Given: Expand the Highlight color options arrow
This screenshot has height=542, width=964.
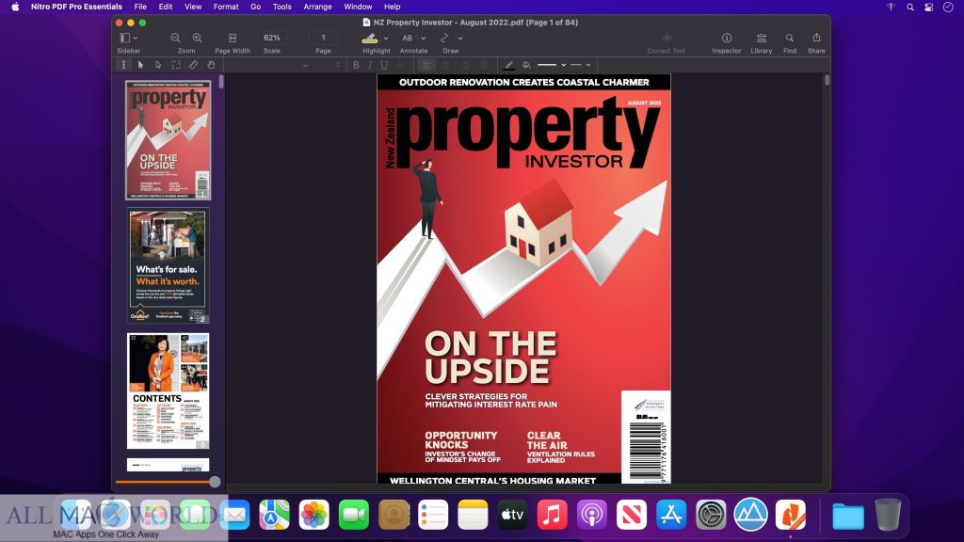Looking at the screenshot, I should [x=385, y=38].
